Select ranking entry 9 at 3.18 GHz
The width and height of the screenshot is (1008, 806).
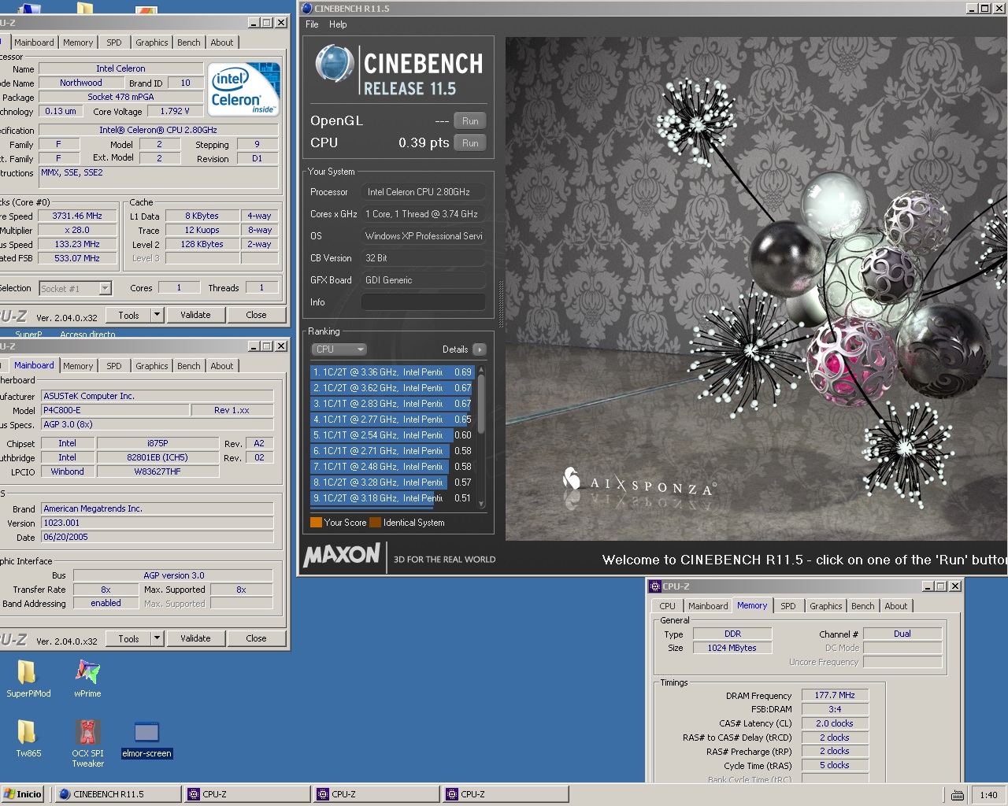[392, 498]
